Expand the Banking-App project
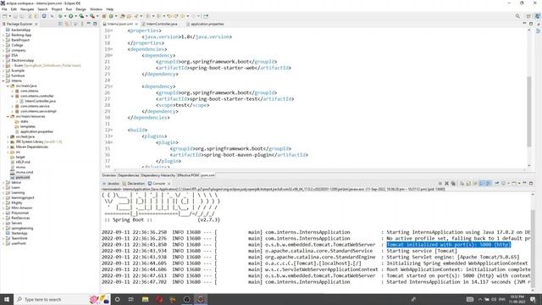Viewport: 542px width, 305px height. click(3, 35)
